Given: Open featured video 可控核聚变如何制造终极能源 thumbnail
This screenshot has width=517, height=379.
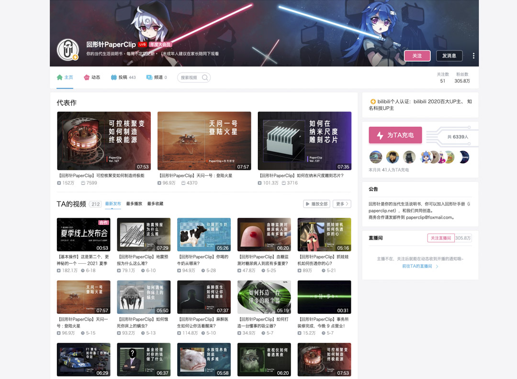Looking at the screenshot, I should 104,141.
